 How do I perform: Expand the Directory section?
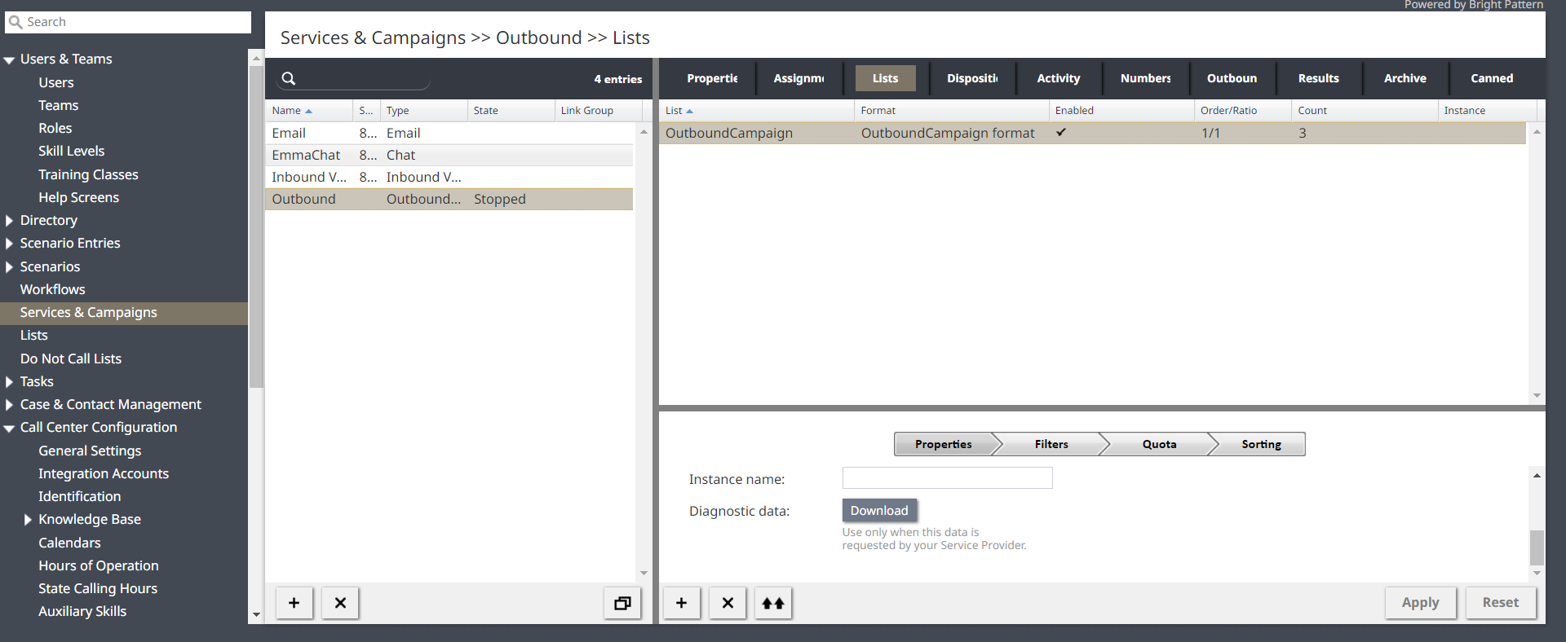coord(9,221)
